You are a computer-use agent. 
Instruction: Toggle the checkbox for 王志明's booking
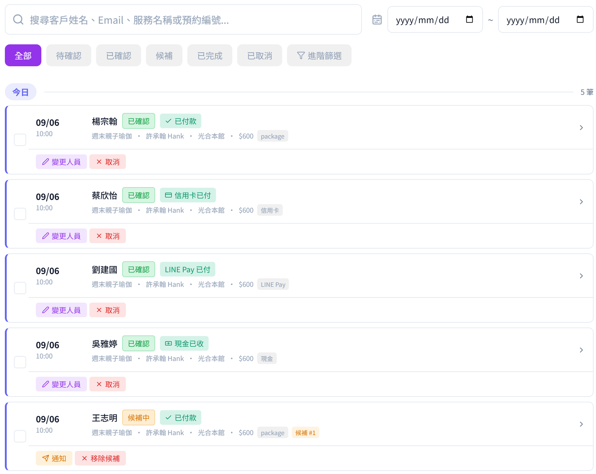point(20,436)
